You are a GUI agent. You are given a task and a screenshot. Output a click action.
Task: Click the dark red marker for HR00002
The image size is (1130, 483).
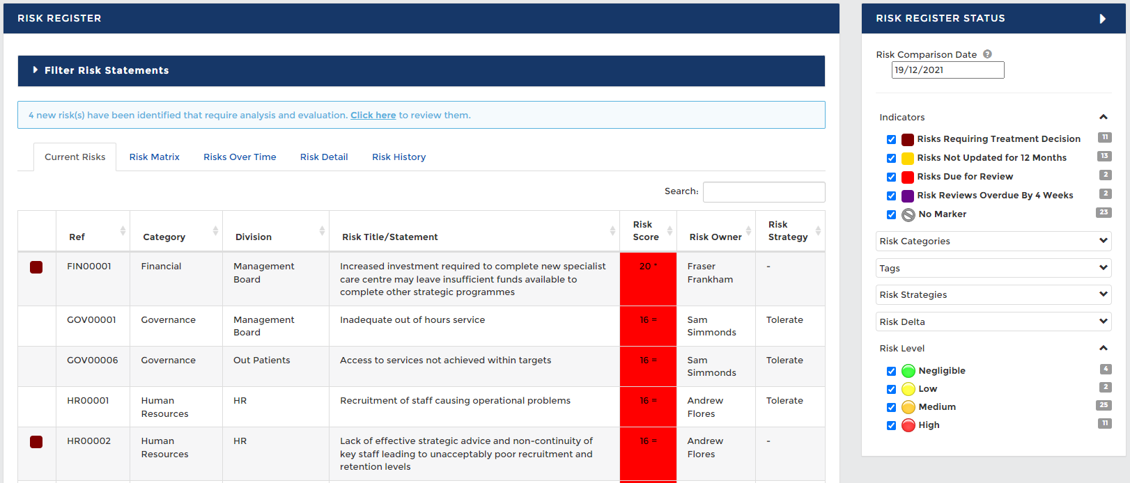point(36,442)
